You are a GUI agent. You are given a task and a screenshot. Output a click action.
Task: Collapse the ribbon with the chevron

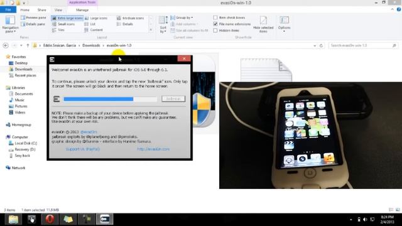392,9
